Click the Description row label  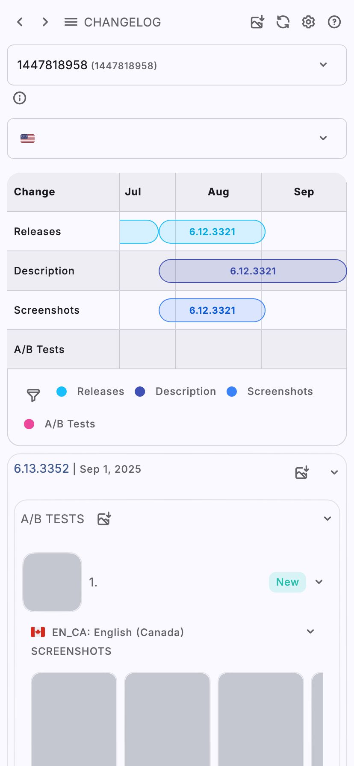coord(44,271)
